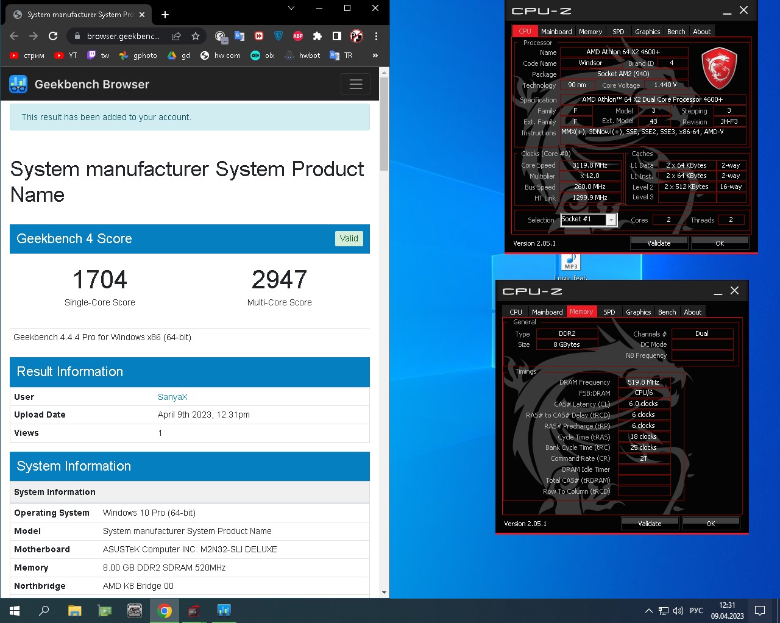Open the Graphics tab in upper CPU-Z

point(647,32)
